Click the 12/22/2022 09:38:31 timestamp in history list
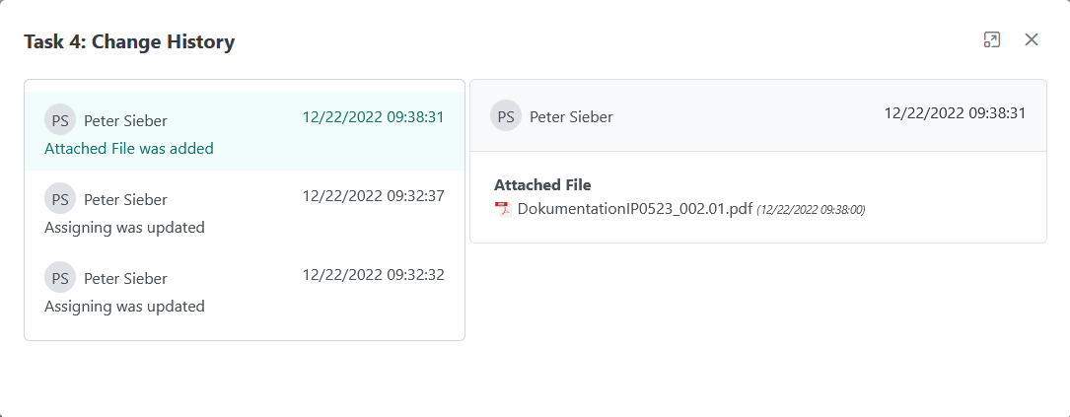Screen dimensions: 1070x417 [373, 117]
